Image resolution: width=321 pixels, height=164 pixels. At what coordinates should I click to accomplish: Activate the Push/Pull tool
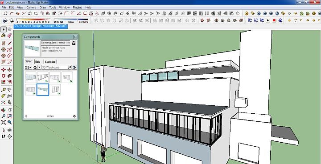(x=9, y=70)
